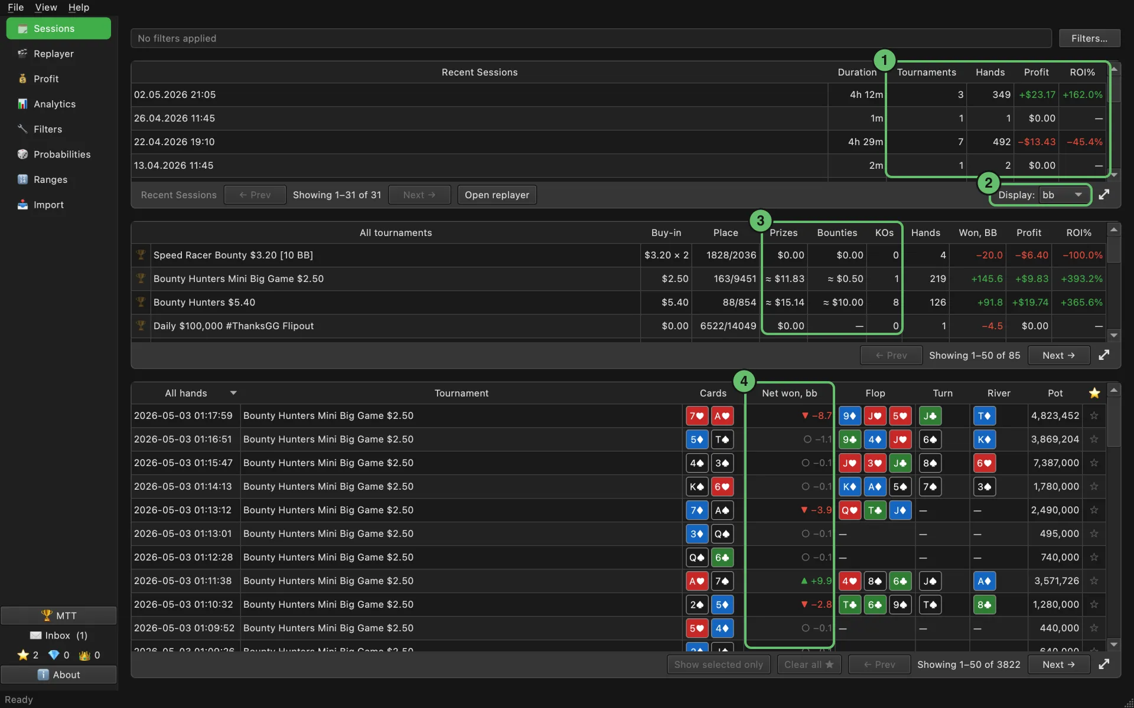Click Next in the Recent Sessions pager
The width and height of the screenshot is (1134, 708).
click(x=419, y=195)
